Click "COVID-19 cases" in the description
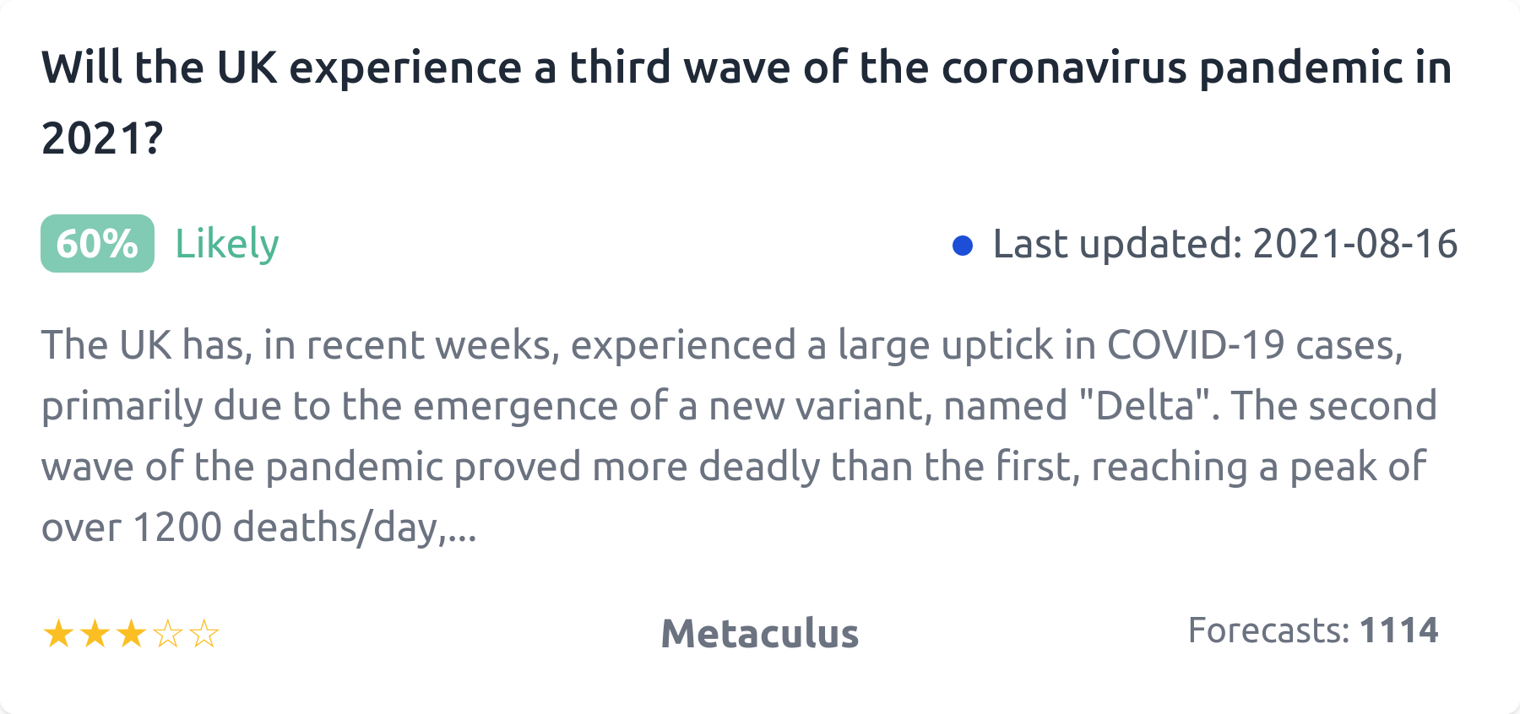The height and width of the screenshot is (714, 1520). pyautogui.click(x=1254, y=345)
